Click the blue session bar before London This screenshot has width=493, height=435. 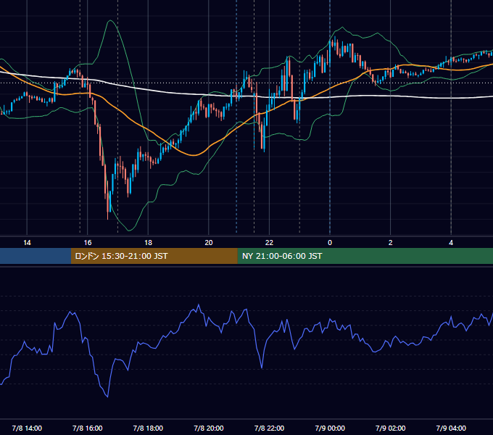[36, 256]
